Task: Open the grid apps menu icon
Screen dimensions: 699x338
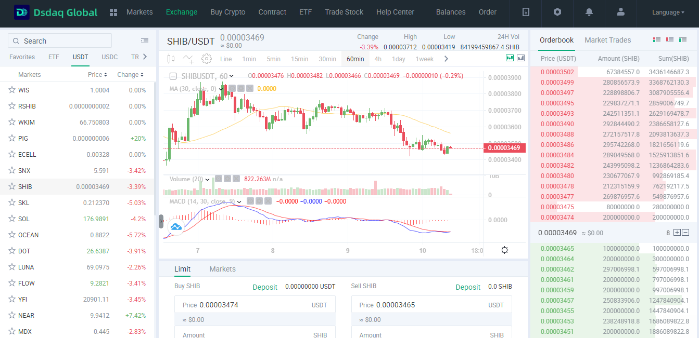Action: point(113,12)
